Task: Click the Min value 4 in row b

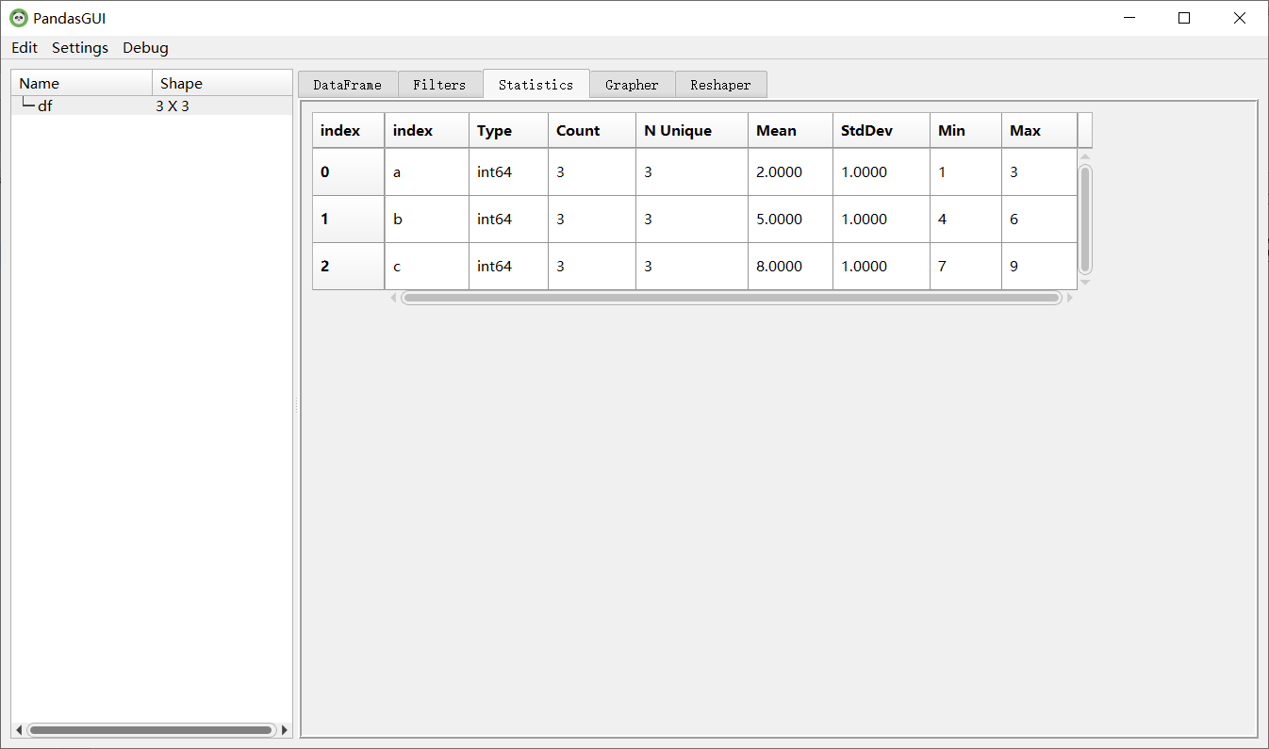Action: coord(965,220)
